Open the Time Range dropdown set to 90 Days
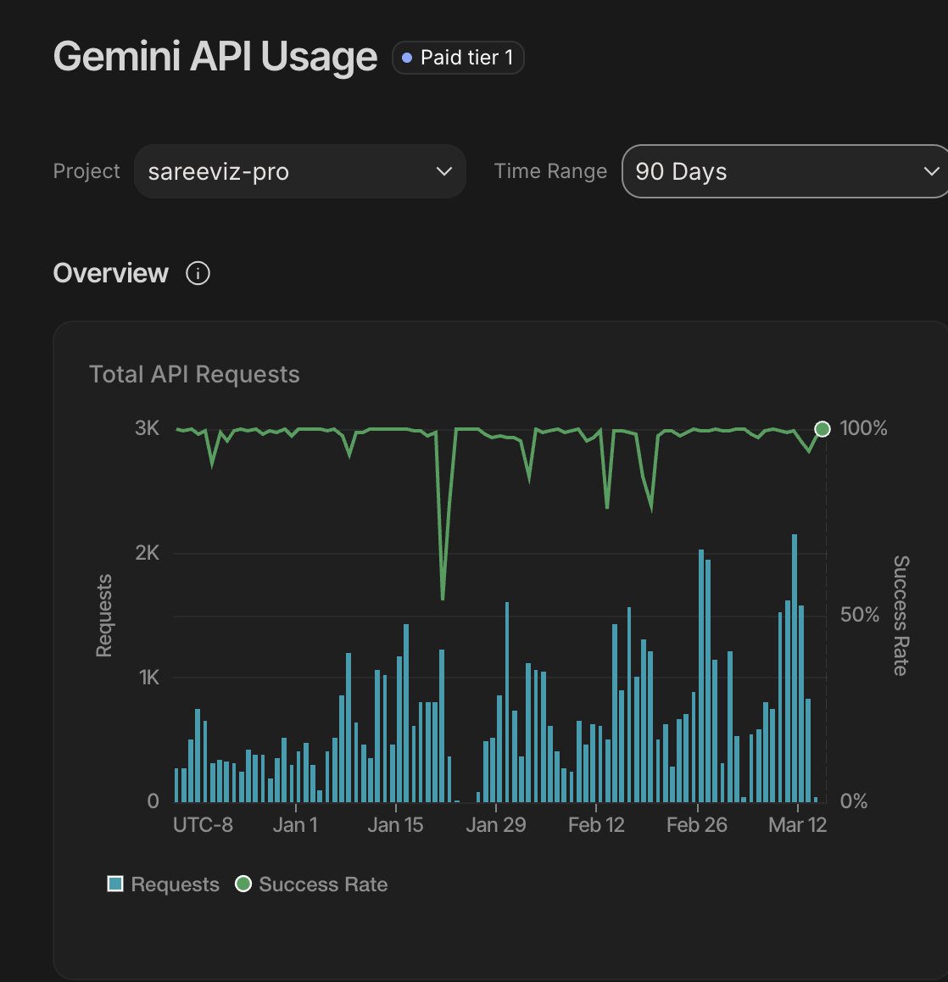The height and width of the screenshot is (982, 948). pos(784,171)
